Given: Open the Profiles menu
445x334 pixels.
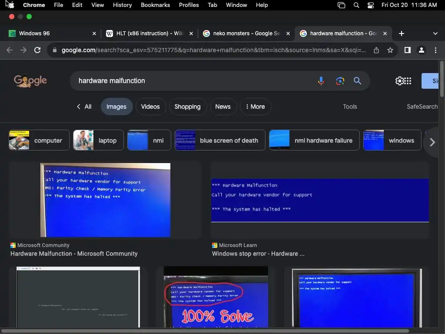Looking at the screenshot, I should pos(189,5).
